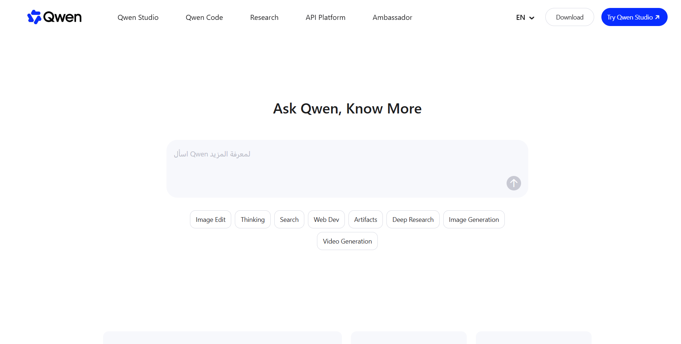
Task: Select the Web Dev chip
Action: coord(326,219)
